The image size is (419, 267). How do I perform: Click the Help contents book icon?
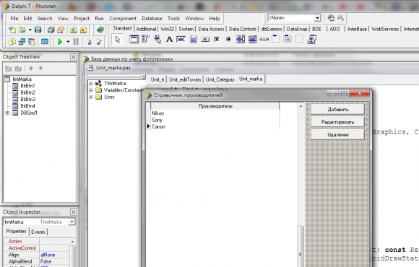(100, 30)
